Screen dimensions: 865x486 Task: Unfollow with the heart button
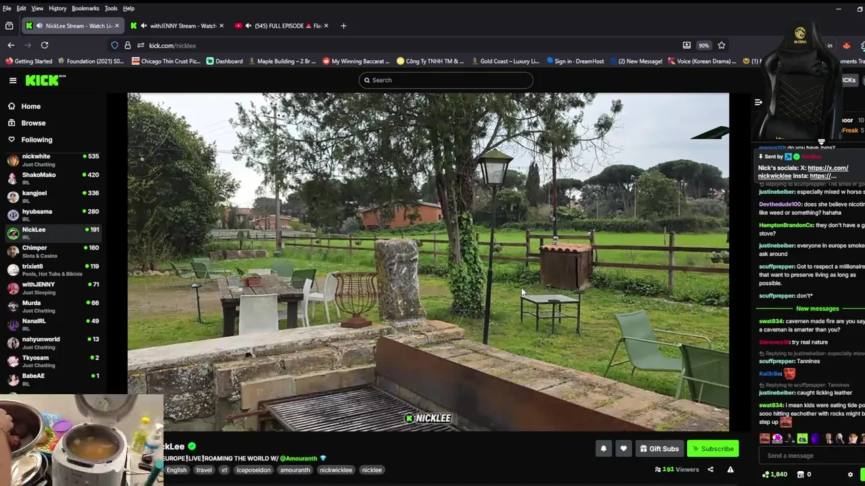[x=624, y=449]
